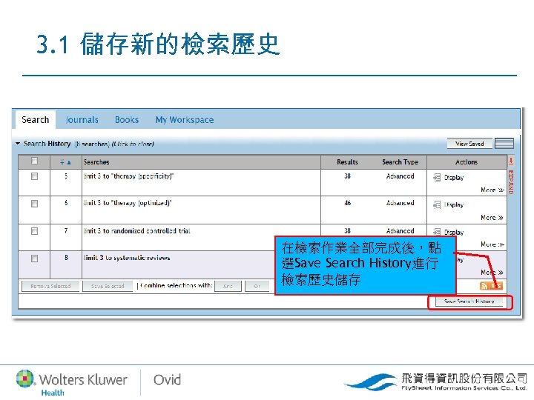Screen dimensions: 534x400
Task: Open the Search tab
Action: (x=35, y=120)
